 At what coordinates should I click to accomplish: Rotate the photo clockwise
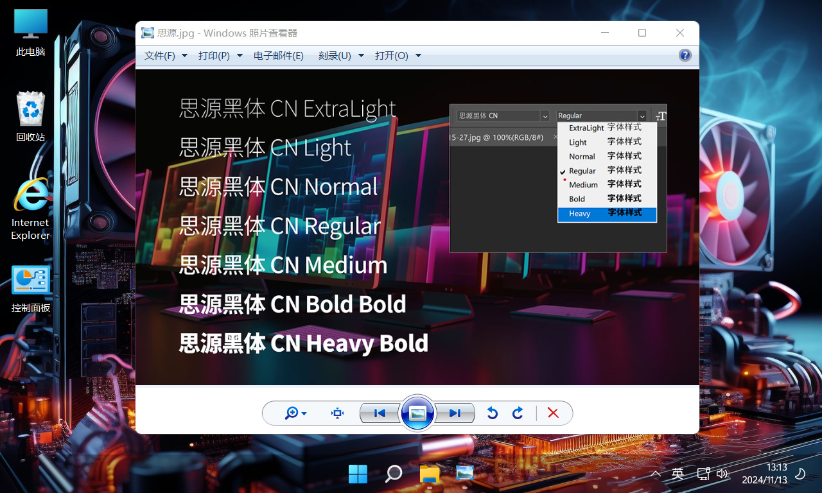click(x=518, y=413)
